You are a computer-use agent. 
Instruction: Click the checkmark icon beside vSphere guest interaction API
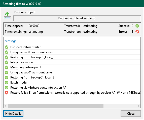7,88
